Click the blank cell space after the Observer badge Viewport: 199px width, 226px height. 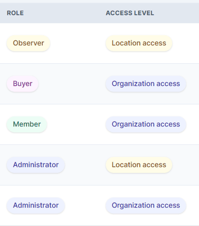click(x=76, y=43)
